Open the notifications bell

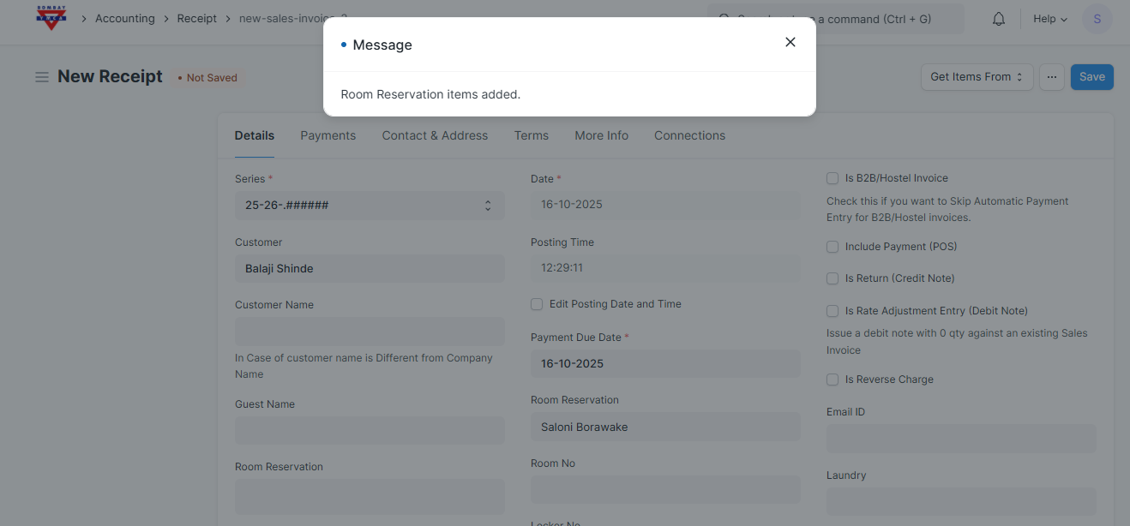tap(998, 19)
